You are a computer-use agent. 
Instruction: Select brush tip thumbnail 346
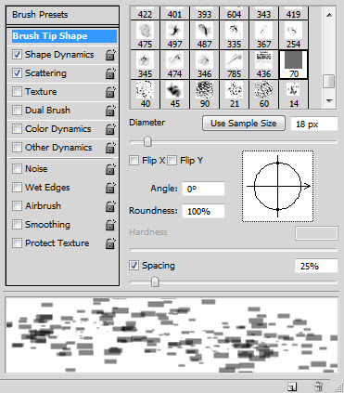pyautogui.click(x=204, y=65)
